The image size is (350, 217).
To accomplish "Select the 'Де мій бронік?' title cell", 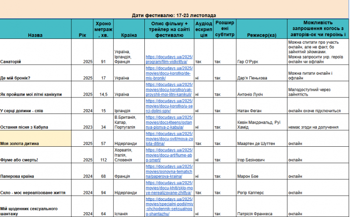I will coord(35,73).
